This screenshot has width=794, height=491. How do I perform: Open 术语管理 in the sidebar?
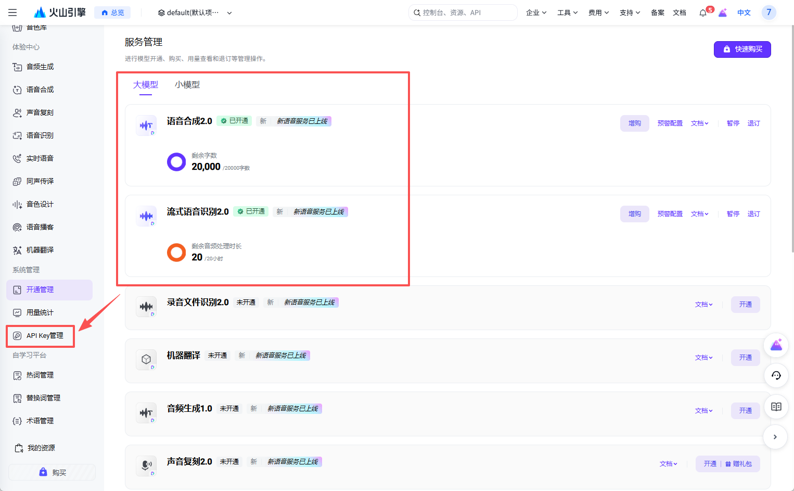[49, 421]
